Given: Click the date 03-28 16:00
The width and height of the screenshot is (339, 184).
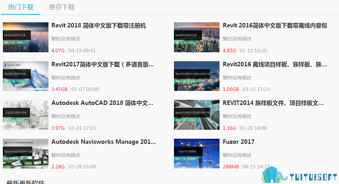Looking at the screenshot, I should click(82, 167).
